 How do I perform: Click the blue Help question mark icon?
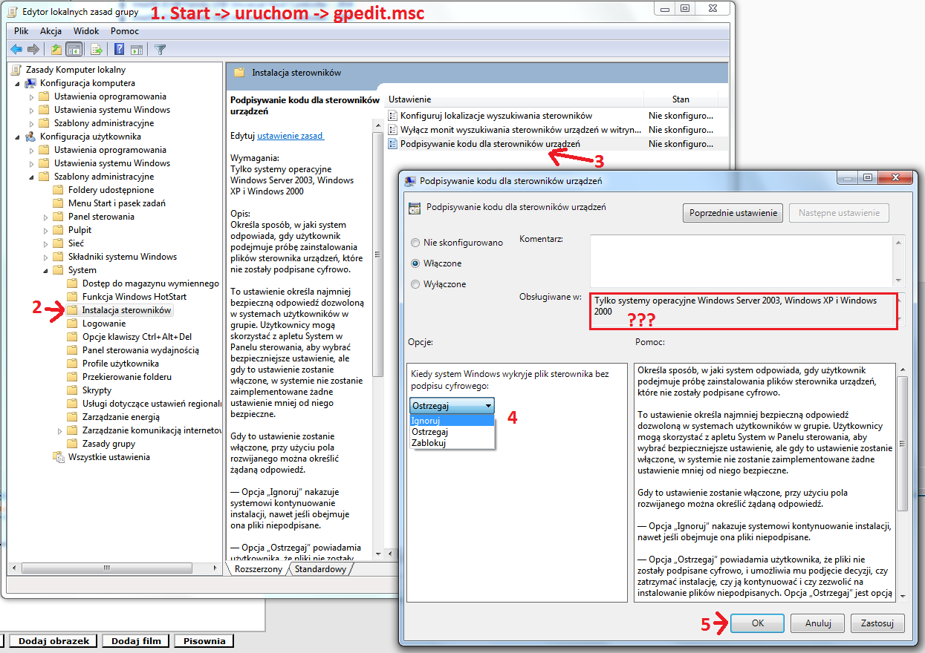[x=119, y=50]
